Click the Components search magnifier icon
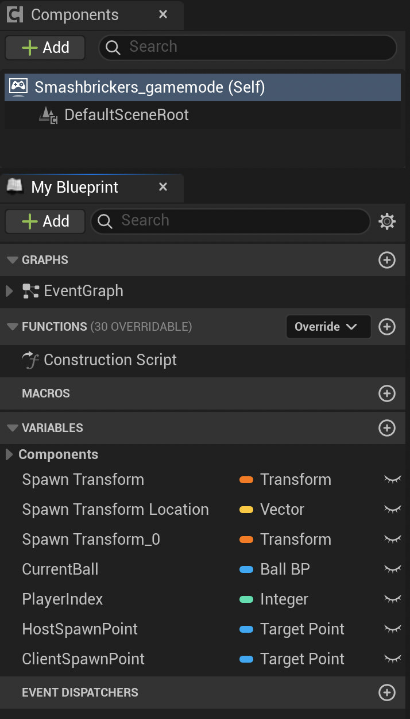The width and height of the screenshot is (410, 719). pyautogui.click(x=114, y=48)
